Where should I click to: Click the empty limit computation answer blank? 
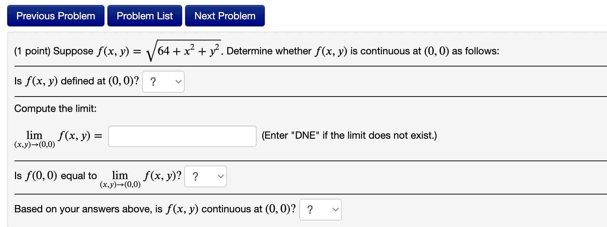click(182, 136)
